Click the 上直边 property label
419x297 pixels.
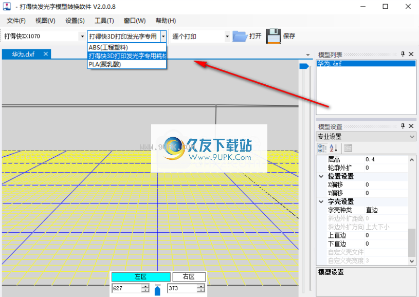[x=337, y=235]
